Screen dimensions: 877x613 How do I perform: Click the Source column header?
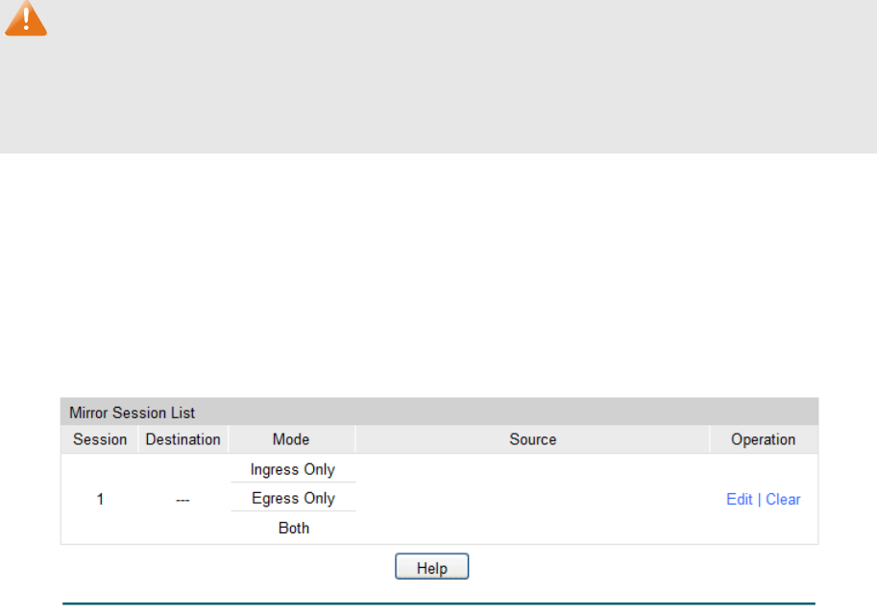(x=532, y=439)
